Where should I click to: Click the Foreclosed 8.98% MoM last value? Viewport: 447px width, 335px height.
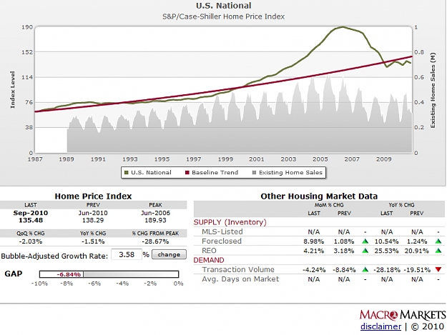point(313,241)
